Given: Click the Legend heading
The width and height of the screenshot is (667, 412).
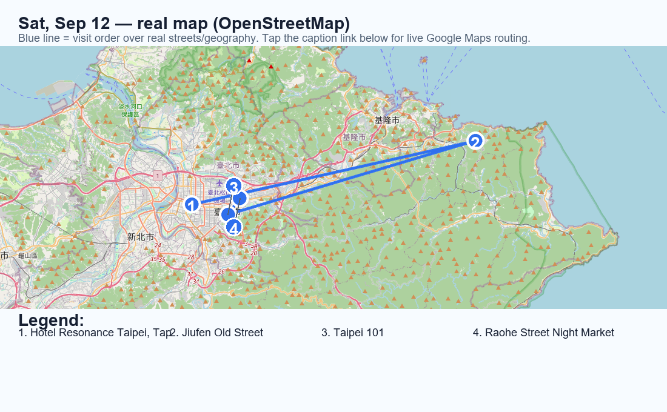Looking at the screenshot, I should point(52,320).
